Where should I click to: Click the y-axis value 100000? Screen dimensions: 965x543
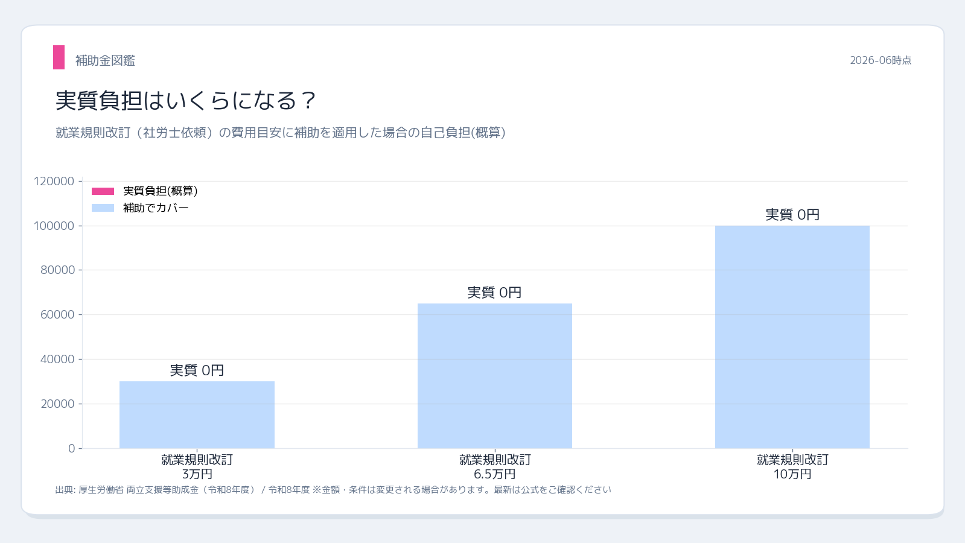pyautogui.click(x=54, y=226)
